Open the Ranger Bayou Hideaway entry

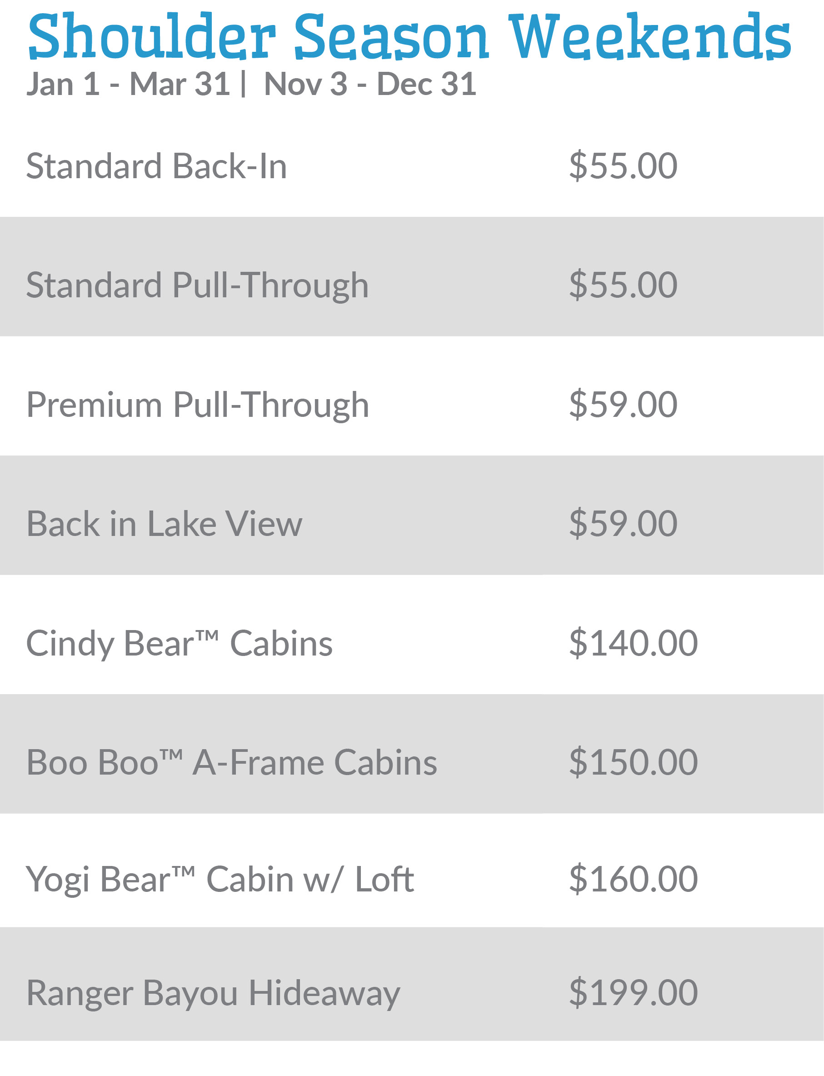tap(213, 994)
